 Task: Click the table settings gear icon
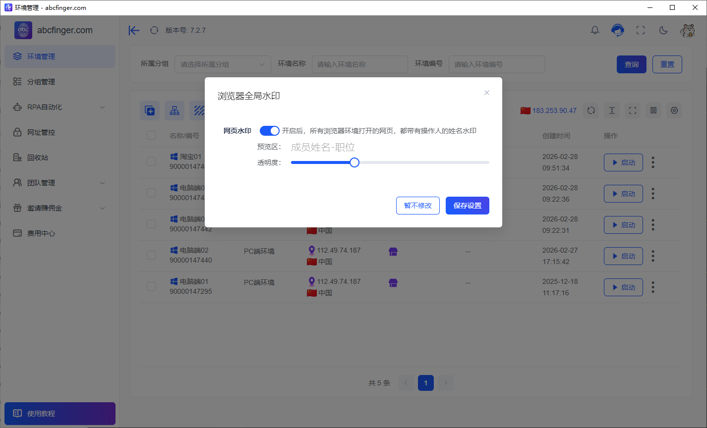click(674, 110)
